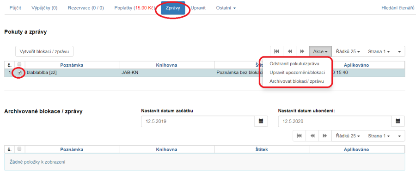Open extra options caret in archived grid toolbar
Screen dimensions: 416x179
coord(399,136)
